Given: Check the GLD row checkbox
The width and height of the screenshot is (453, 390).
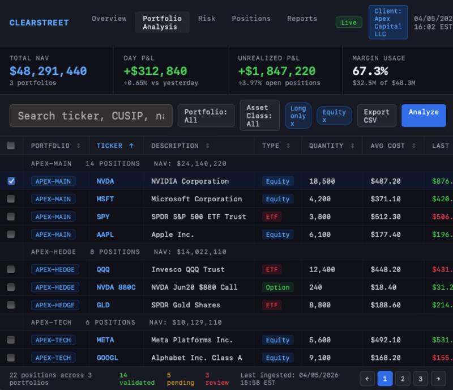Looking at the screenshot, I should click(x=11, y=304).
